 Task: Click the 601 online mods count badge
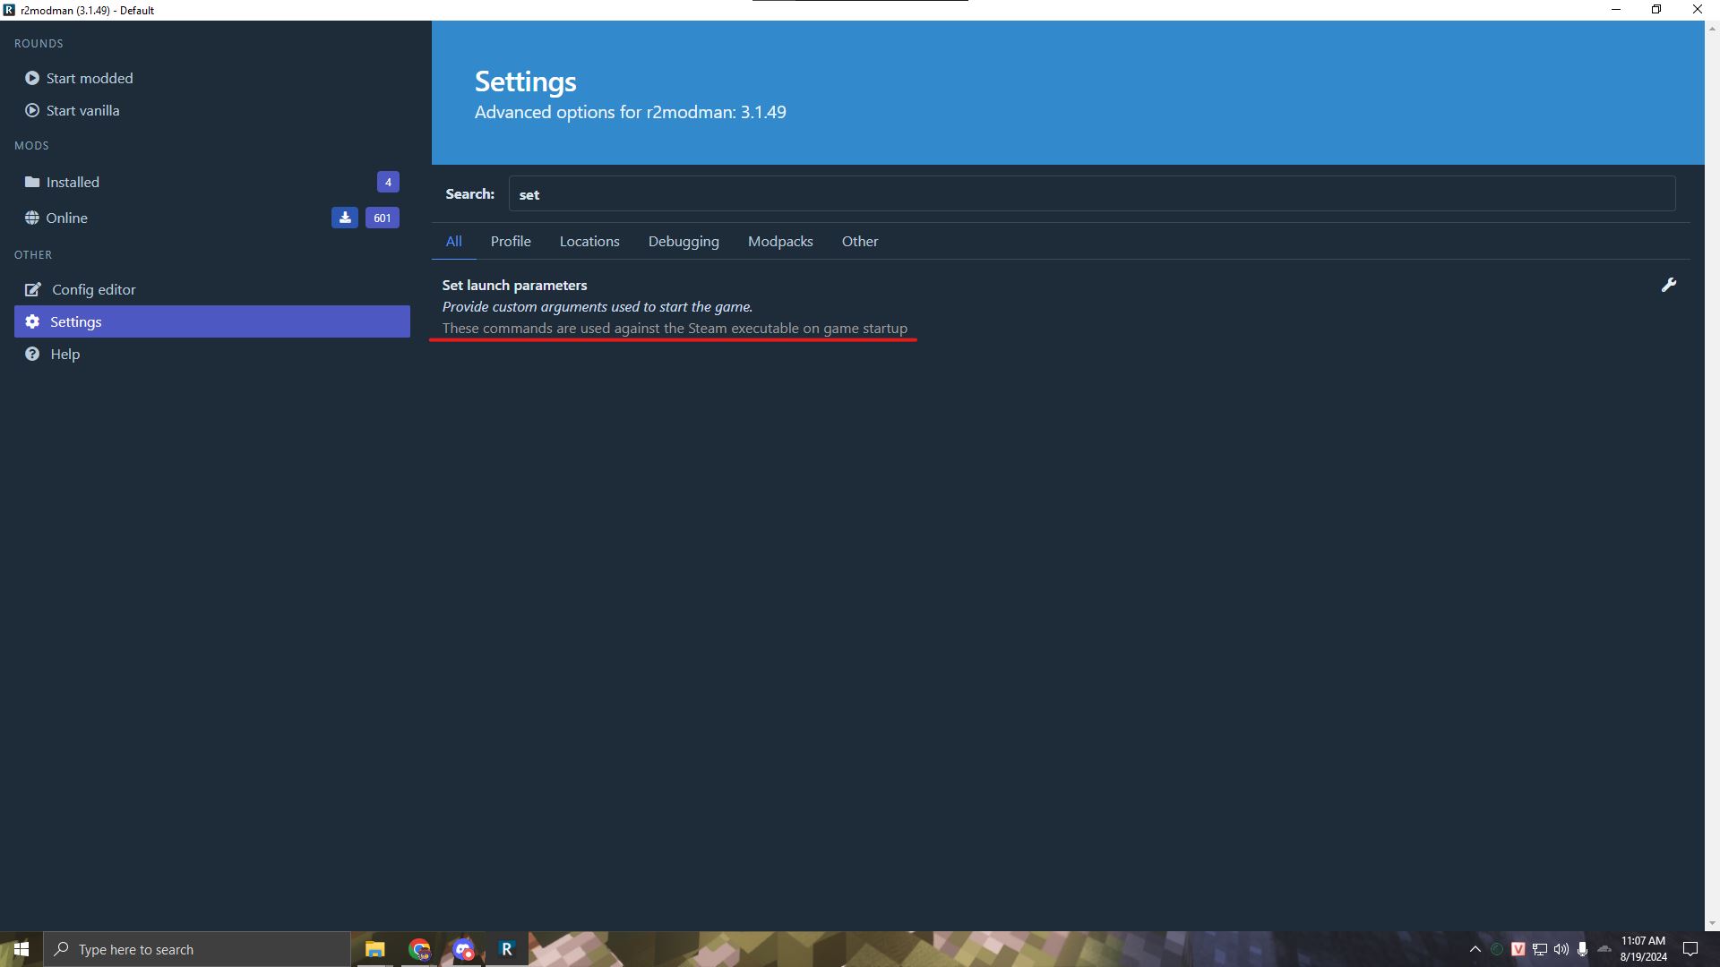[383, 218]
